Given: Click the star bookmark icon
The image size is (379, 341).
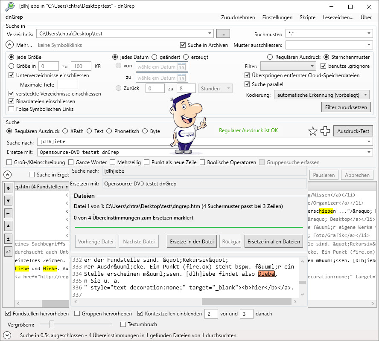Looking at the screenshot, I should (313, 131).
